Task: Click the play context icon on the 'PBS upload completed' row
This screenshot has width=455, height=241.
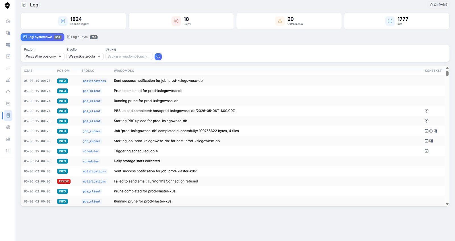Action: (427, 111)
